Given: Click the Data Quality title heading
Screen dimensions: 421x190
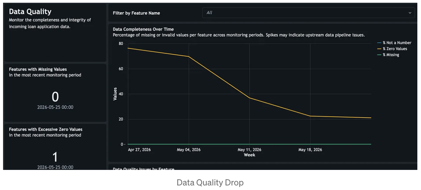Looking at the screenshot, I should click(x=30, y=12).
